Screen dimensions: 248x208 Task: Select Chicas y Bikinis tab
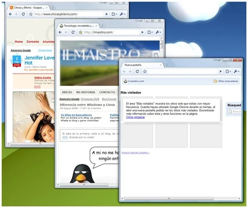[28, 8]
